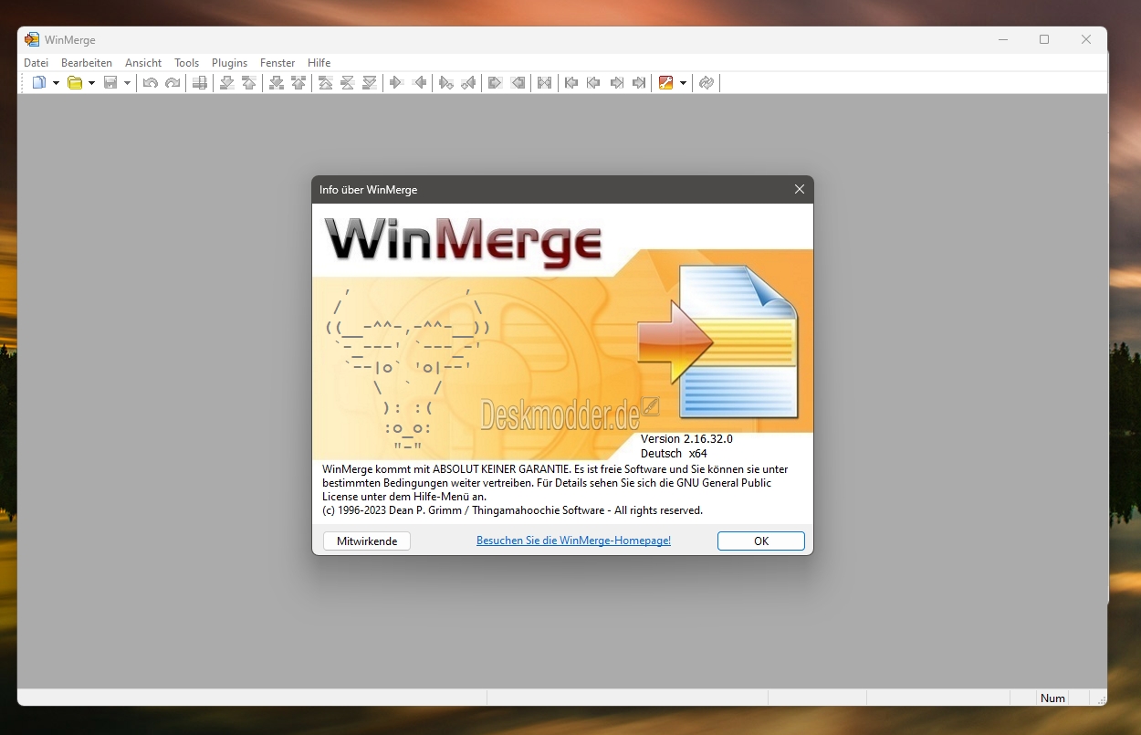
Task: Click the copyright line mentioning Dean P. Grimm
Action: click(513, 510)
